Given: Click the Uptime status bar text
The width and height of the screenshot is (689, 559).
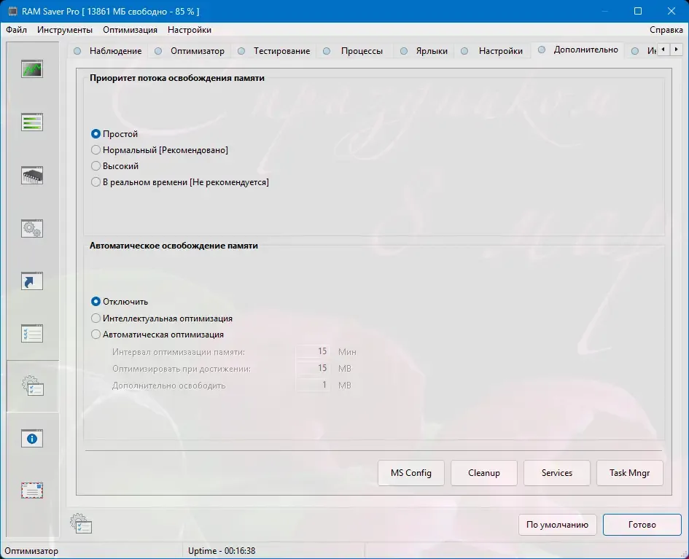Looking at the screenshot, I should [x=222, y=551].
